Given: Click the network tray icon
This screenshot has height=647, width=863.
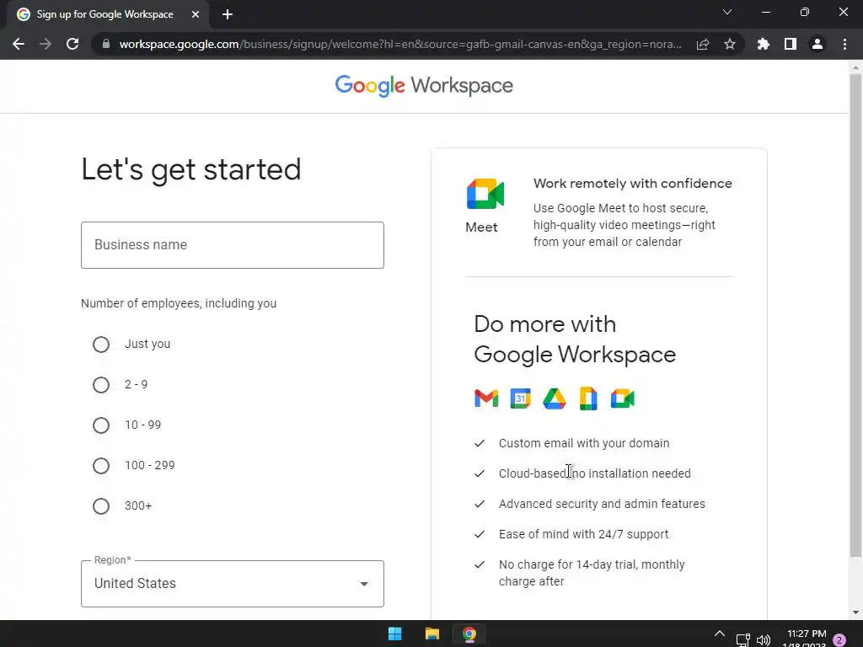Looking at the screenshot, I should tap(743, 639).
